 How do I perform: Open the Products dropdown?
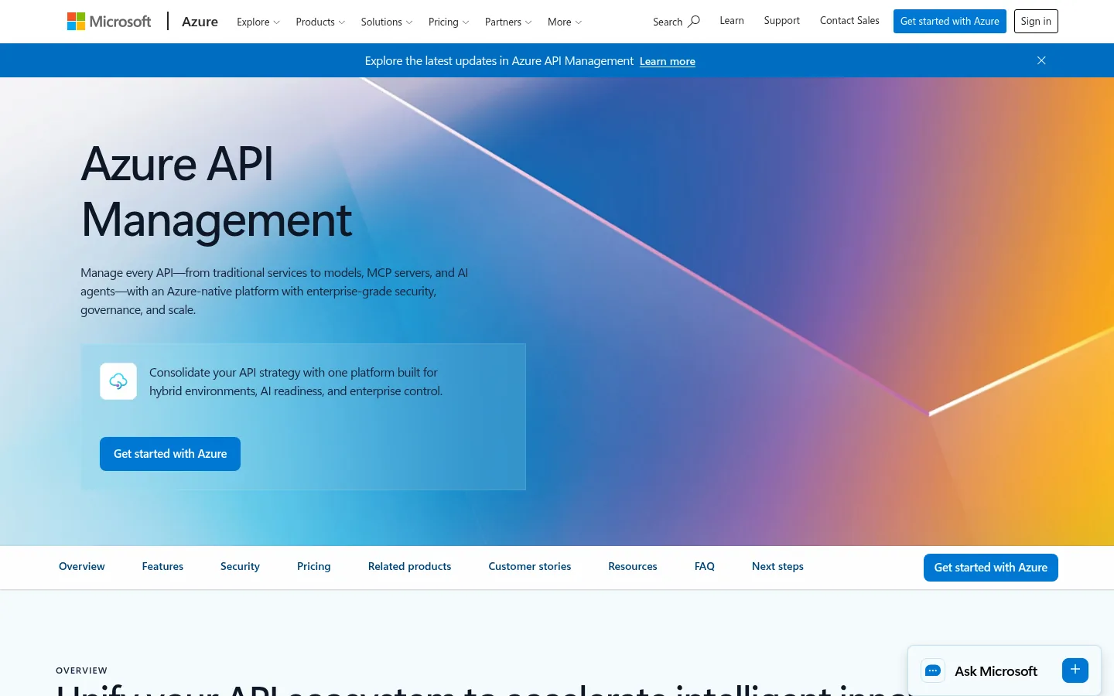tap(320, 22)
